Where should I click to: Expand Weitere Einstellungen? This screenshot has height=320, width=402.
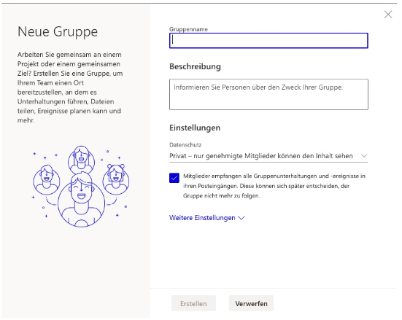click(207, 218)
